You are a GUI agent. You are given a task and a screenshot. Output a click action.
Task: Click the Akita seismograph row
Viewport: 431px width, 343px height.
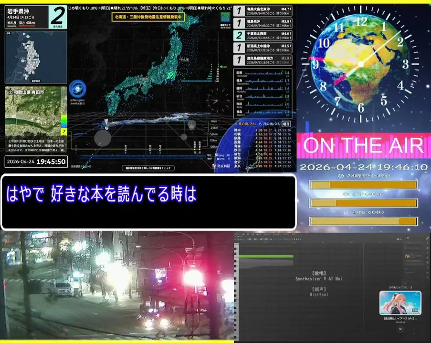263,105
